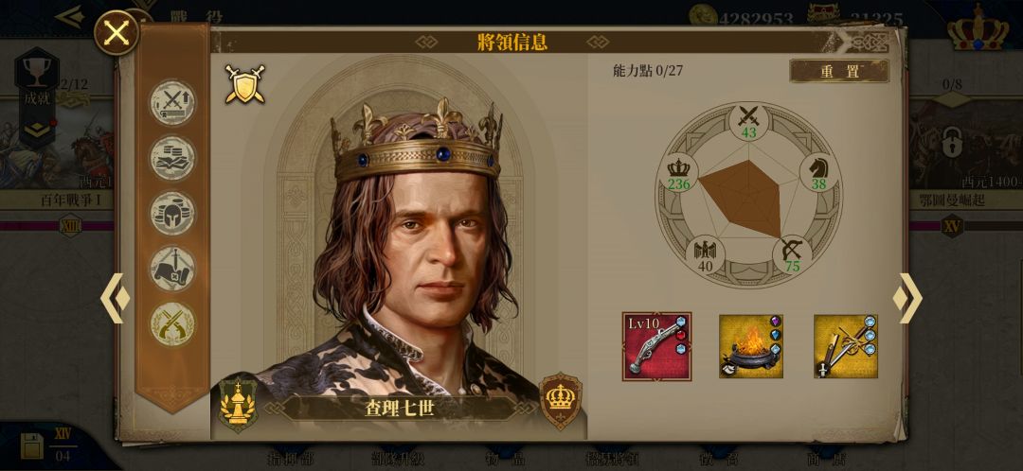Show the next general with right chevron
The image size is (1023, 471).
point(907,298)
